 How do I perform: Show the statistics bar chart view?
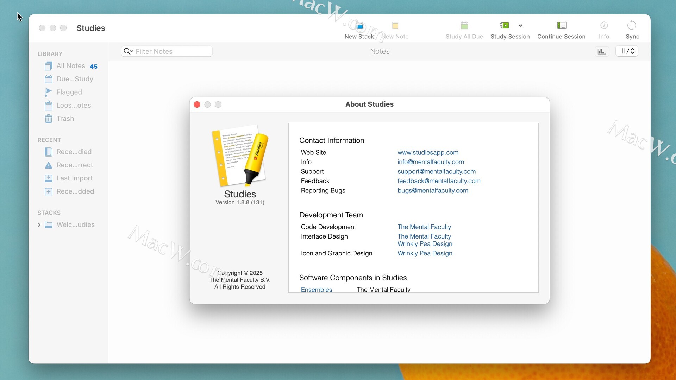[602, 51]
